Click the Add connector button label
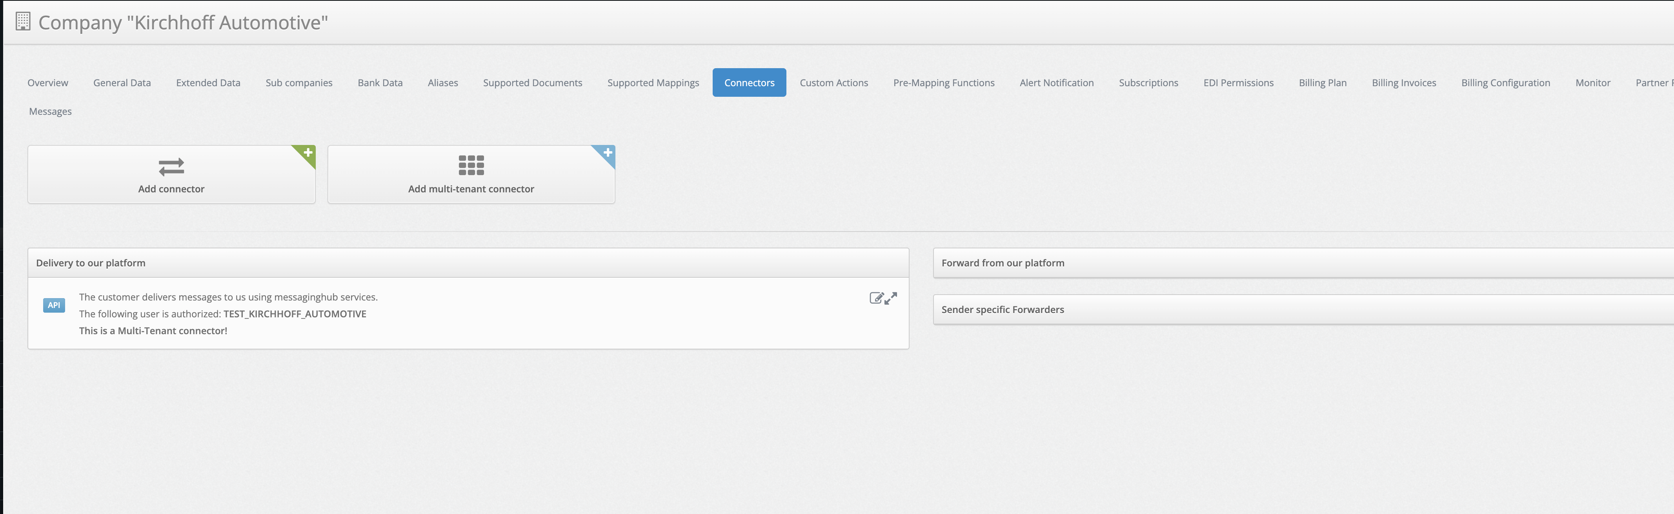This screenshot has height=514, width=1674. (171, 189)
